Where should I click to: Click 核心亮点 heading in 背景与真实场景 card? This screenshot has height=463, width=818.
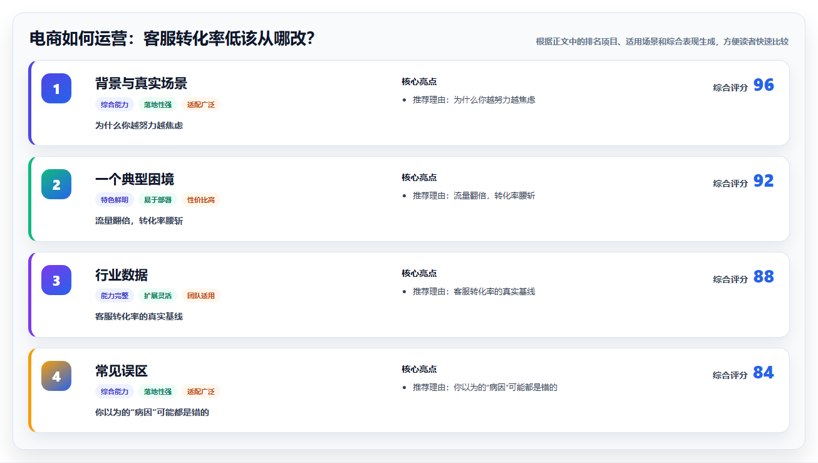[x=419, y=81]
